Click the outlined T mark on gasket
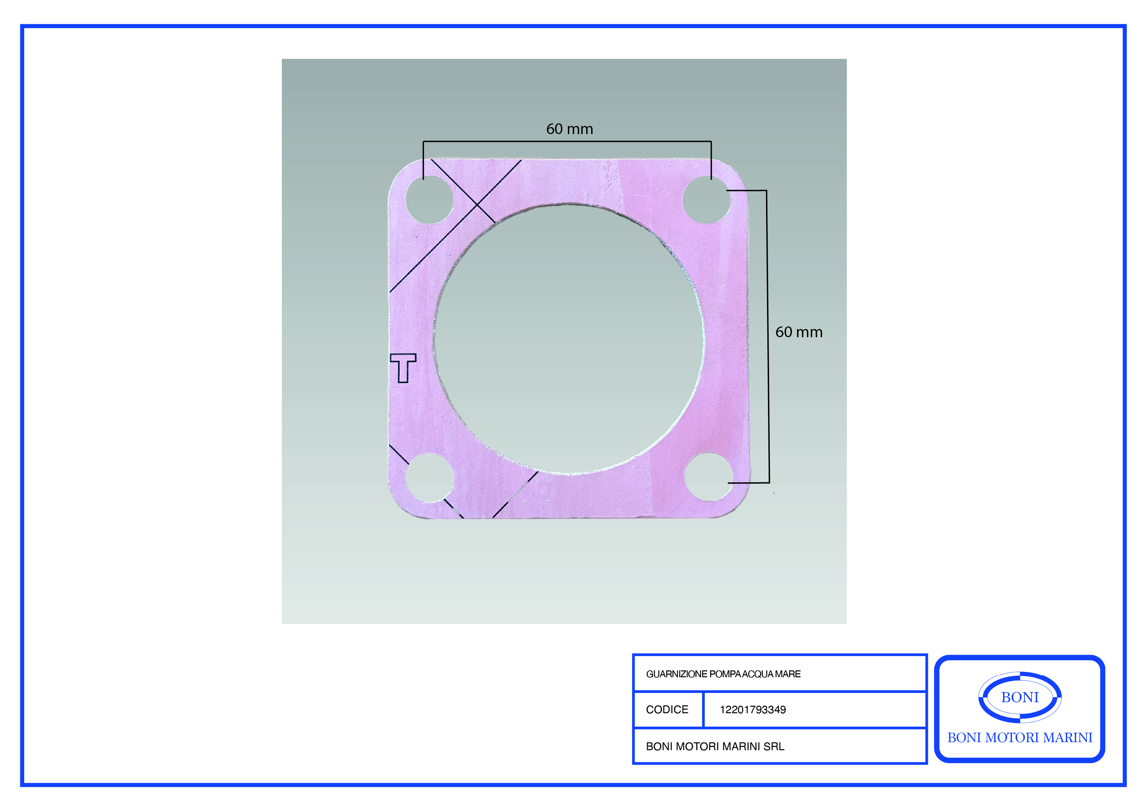1147x811 pixels. click(x=403, y=368)
